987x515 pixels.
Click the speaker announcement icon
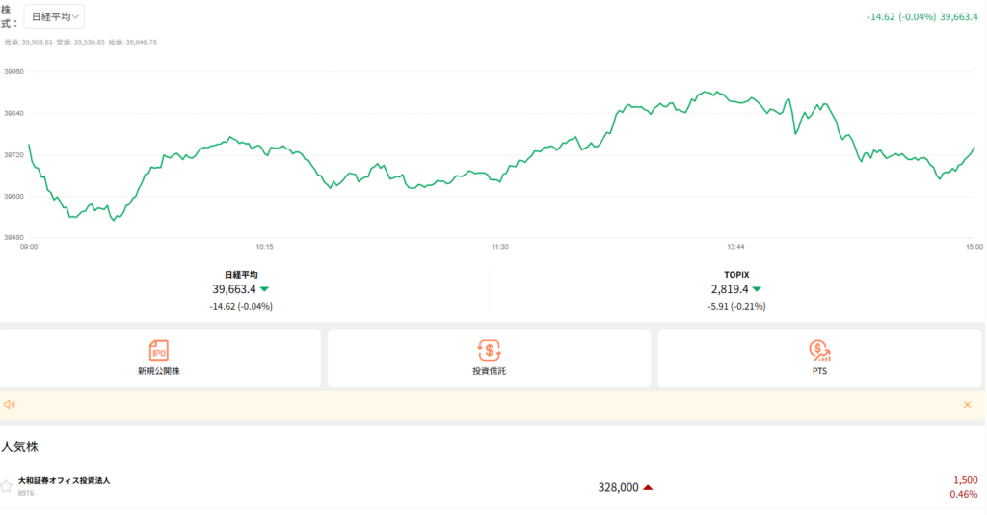[10, 405]
